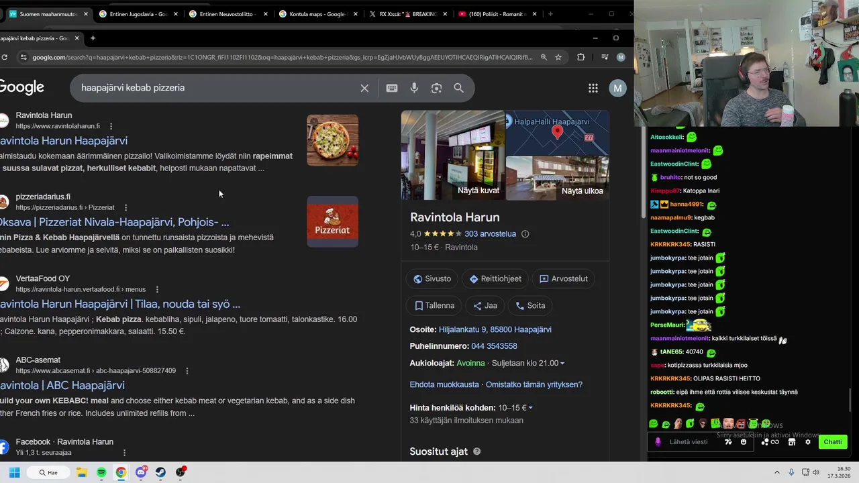Open chat settings gear
The image size is (859, 483).
[x=808, y=442]
